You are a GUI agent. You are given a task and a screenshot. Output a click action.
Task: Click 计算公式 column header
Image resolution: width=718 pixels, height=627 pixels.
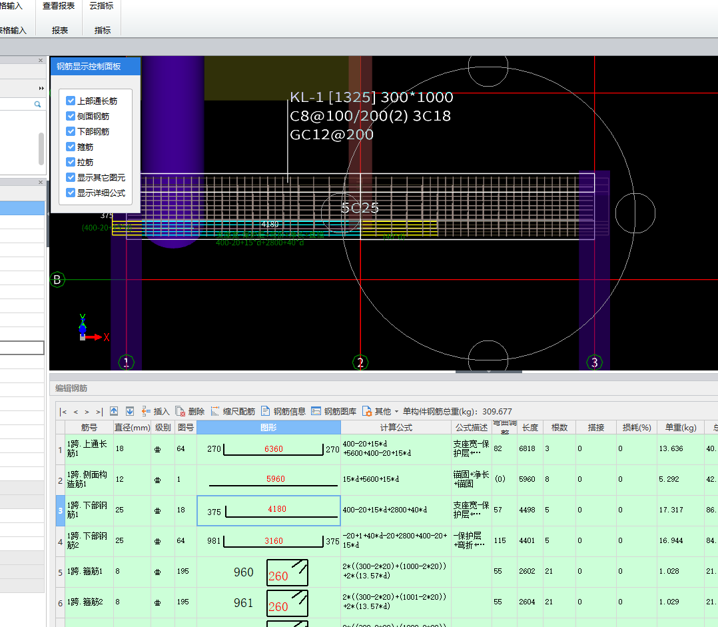coord(396,427)
